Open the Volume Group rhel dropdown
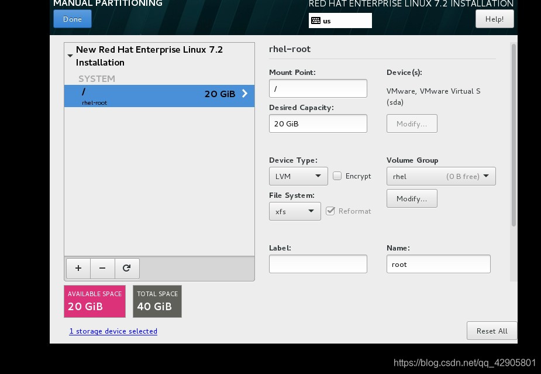The image size is (541, 374). pos(441,176)
